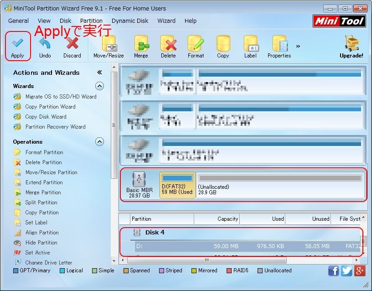Open the Wizard menu
The height and width of the screenshot is (291, 372).
pyautogui.click(x=166, y=21)
